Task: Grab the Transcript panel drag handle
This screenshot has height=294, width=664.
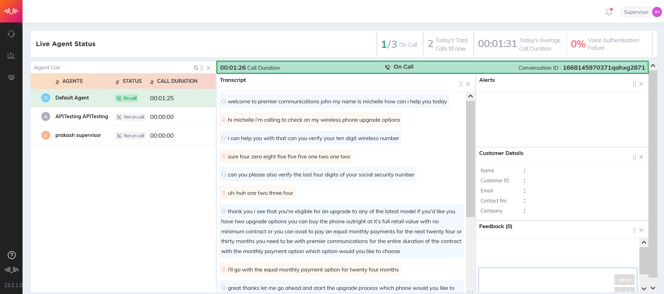Action: pos(461,84)
